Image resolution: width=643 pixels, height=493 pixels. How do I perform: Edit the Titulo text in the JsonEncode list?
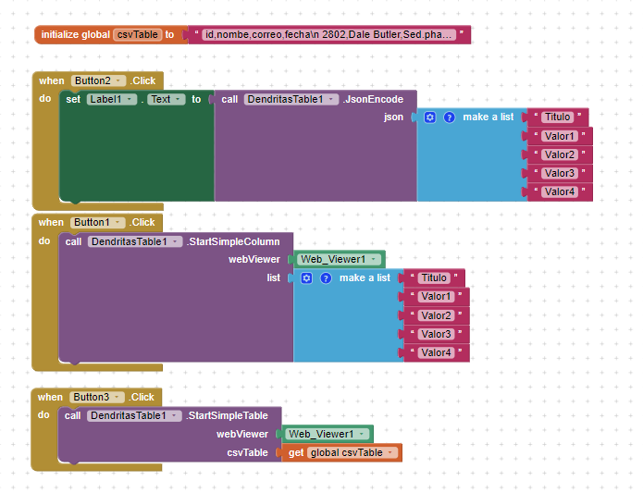(x=557, y=117)
